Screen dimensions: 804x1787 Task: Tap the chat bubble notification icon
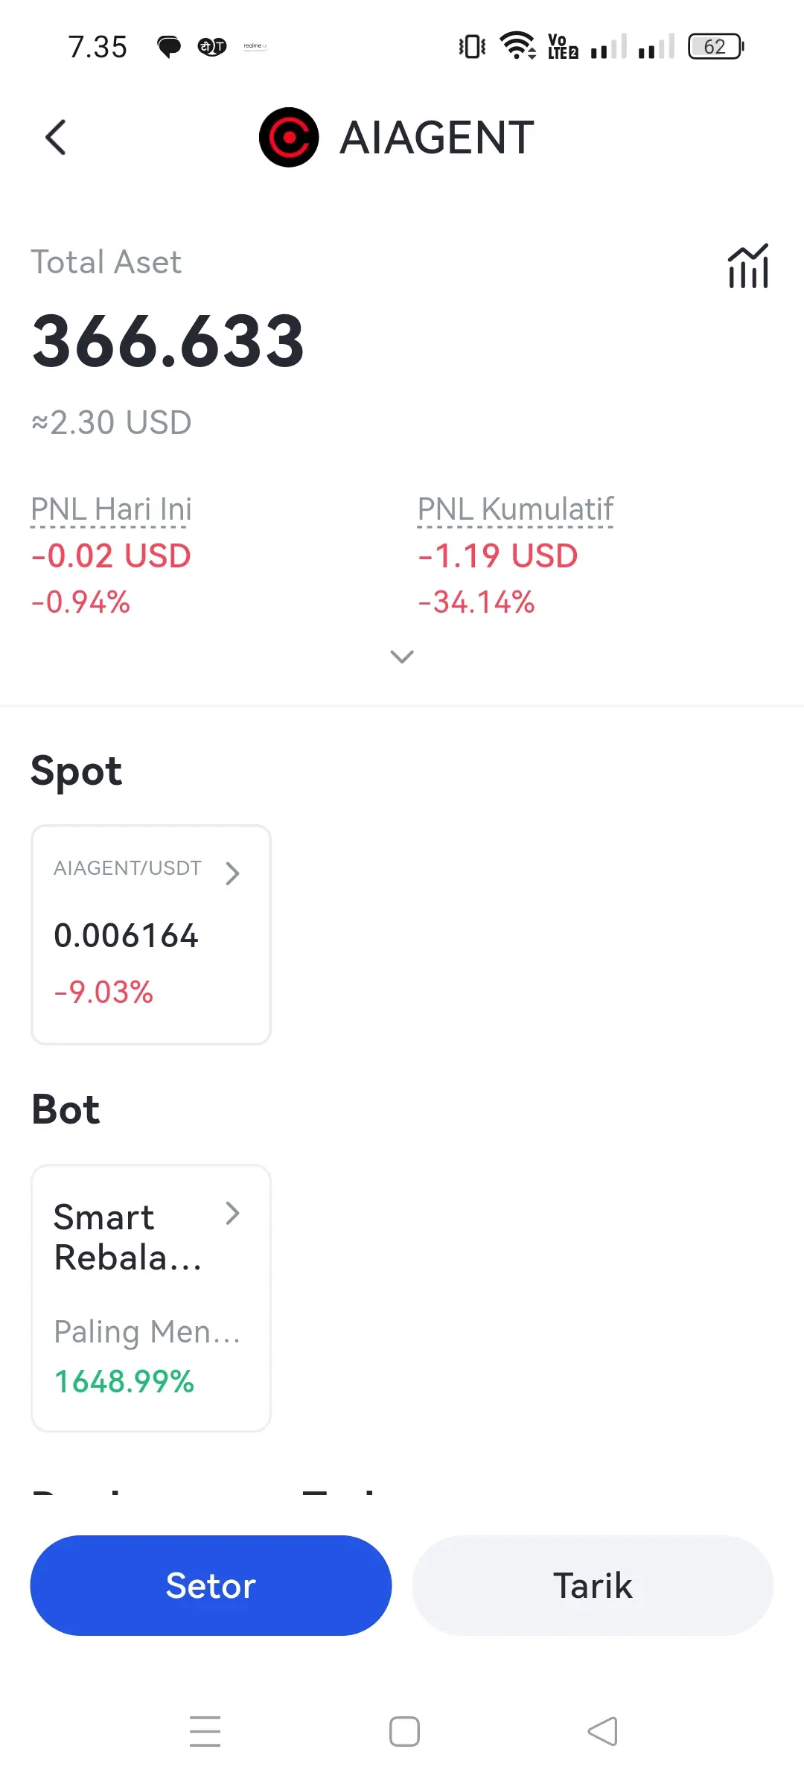(169, 47)
